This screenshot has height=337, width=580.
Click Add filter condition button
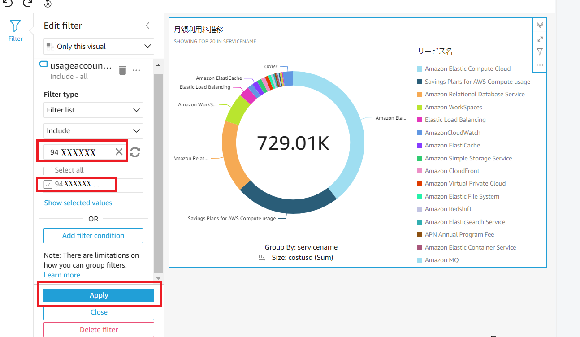pos(93,236)
